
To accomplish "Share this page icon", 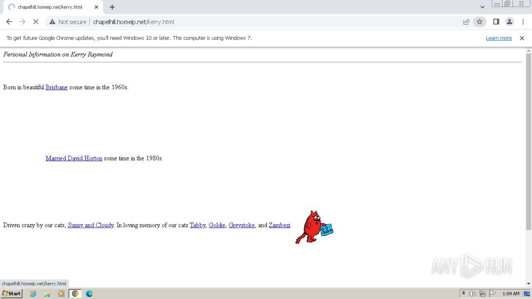I will click(466, 22).
